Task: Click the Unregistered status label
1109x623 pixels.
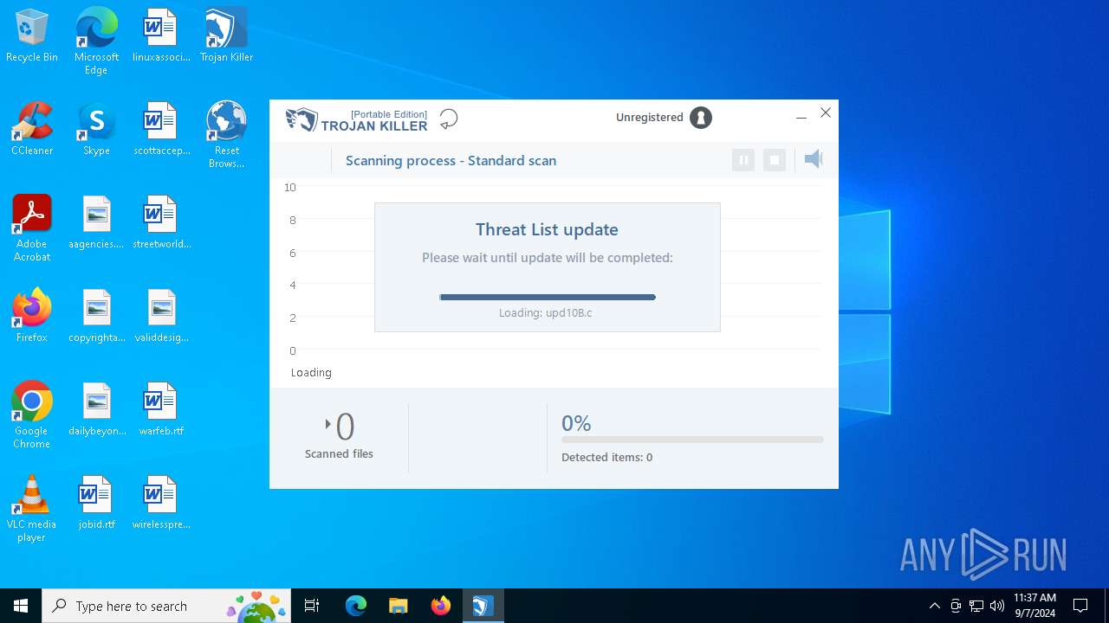Action: [x=650, y=118]
